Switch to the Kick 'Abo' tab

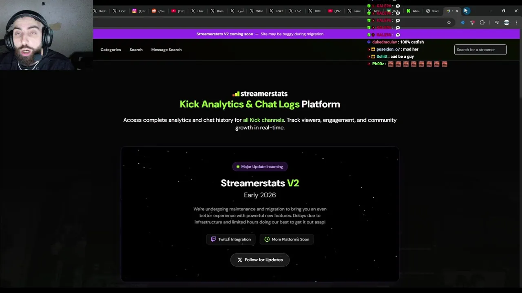point(413,11)
